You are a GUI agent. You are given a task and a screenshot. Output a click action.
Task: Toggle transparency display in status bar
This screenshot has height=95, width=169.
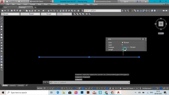(x=83, y=88)
